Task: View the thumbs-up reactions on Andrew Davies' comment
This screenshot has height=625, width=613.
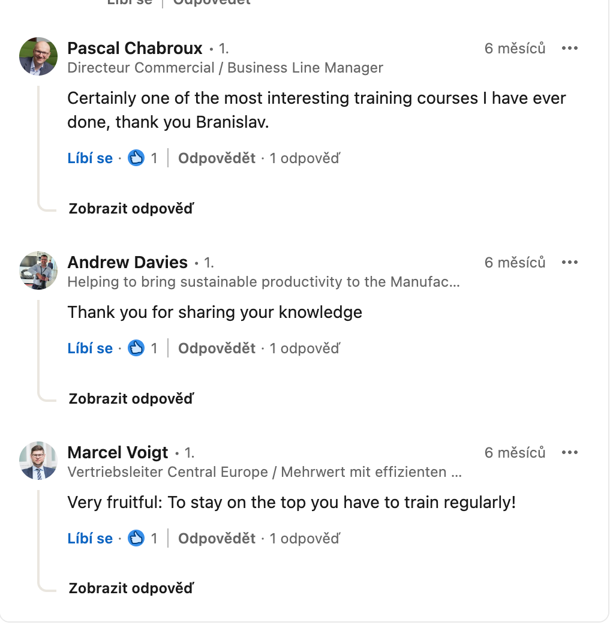Action: 137,348
